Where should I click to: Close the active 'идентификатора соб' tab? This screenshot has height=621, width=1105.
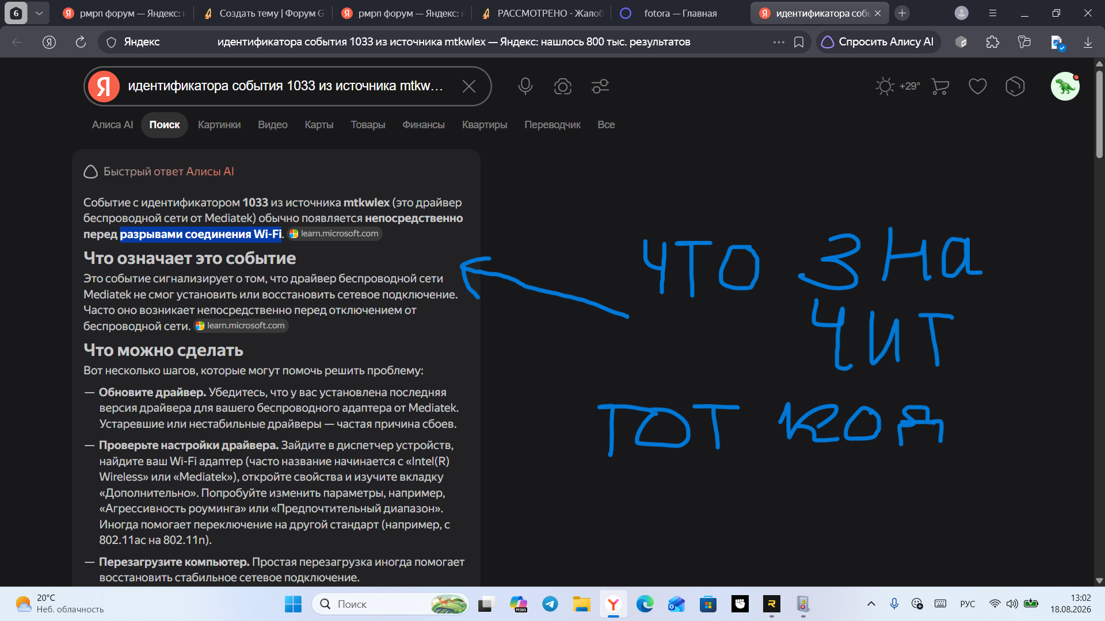point(878,13)
